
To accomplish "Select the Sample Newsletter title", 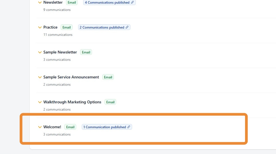I will (60, 52).
